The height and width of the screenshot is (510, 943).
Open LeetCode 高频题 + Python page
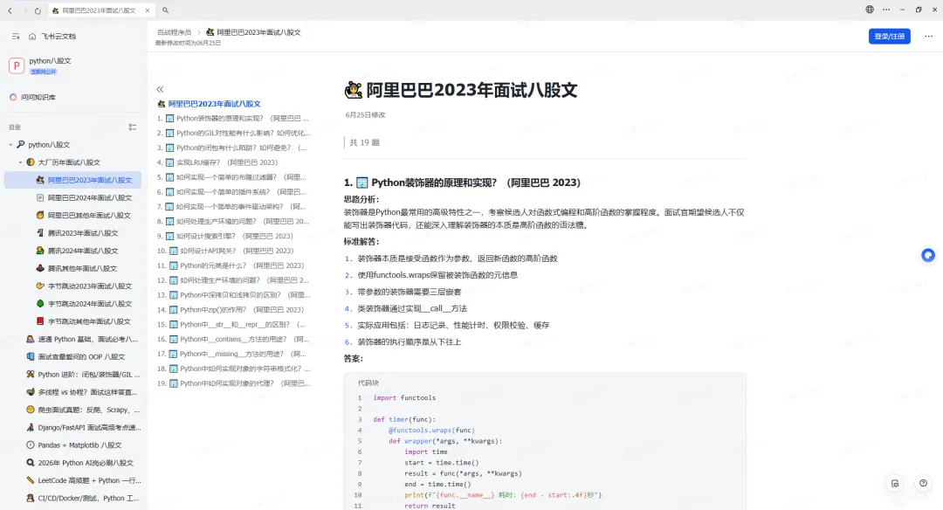90,480
